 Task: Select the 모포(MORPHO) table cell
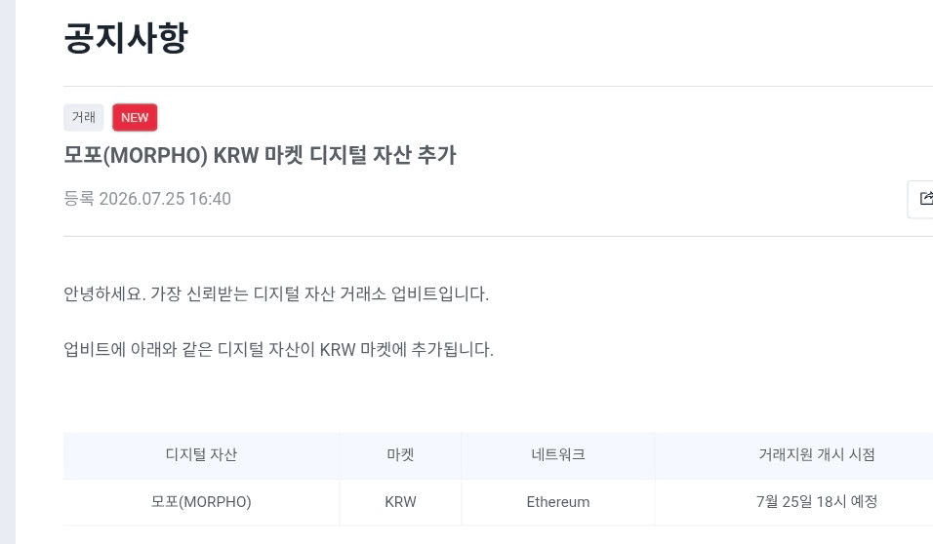coord(201,502)
